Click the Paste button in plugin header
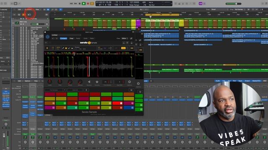This screenshot has height=150, width=268. point(78,38)
